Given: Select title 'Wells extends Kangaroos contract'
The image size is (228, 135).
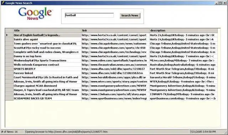Looking at the screenshot, I should (x=47, y=65).
